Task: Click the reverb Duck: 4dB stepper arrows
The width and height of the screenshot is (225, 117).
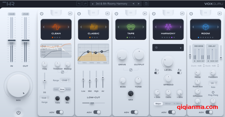Action: pyautogui.click(x=204, y=66)
